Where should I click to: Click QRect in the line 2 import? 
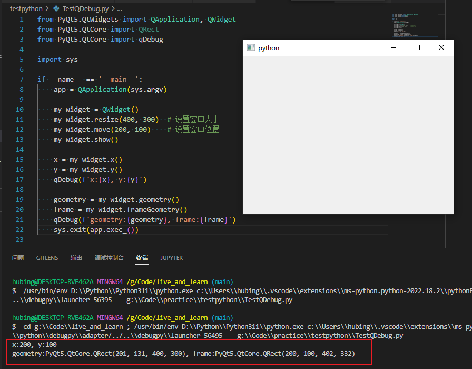pyautogui.click(x=149, y=29)
